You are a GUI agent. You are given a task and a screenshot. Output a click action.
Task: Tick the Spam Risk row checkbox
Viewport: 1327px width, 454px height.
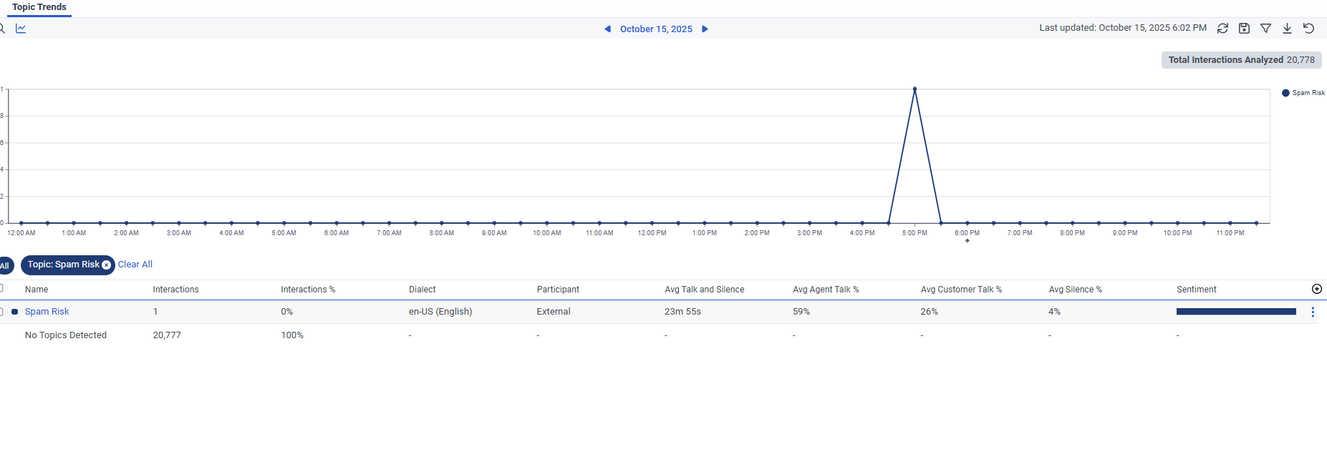(x=1, y=312)
